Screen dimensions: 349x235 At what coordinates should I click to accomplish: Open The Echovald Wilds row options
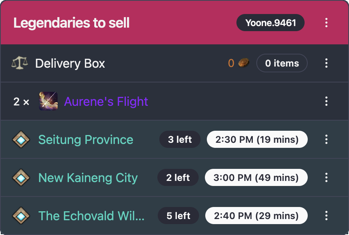tap(326, 216)
